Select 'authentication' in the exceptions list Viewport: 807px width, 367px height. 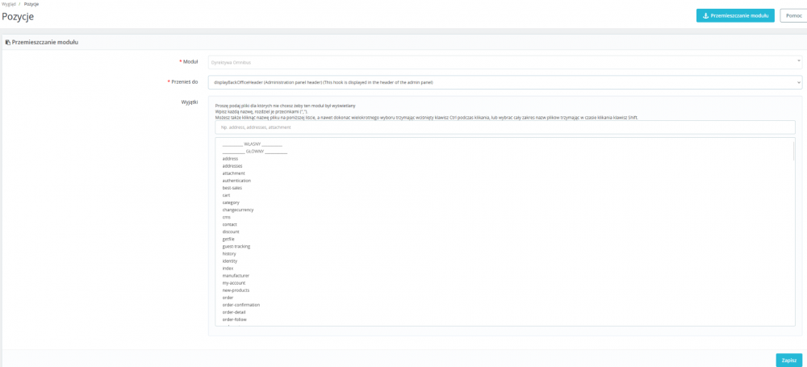(x=236, y=181)
